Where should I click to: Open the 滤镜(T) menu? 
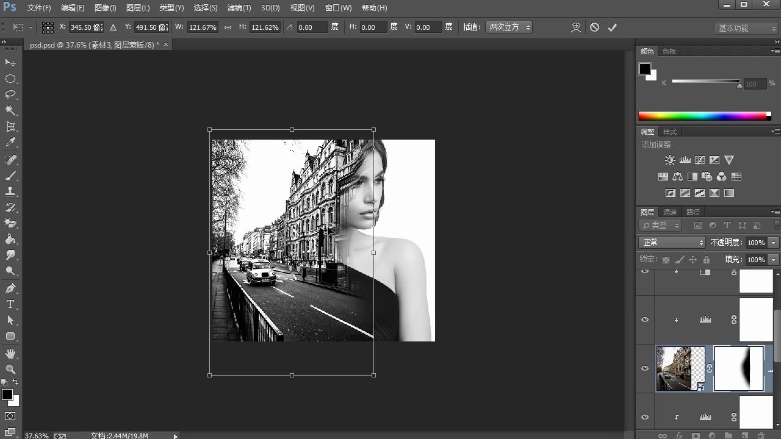click(x=239, y=8)
